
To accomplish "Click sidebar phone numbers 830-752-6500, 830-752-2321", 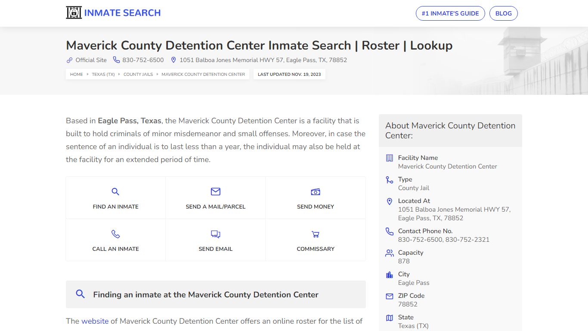I will (x=444, y=240).
